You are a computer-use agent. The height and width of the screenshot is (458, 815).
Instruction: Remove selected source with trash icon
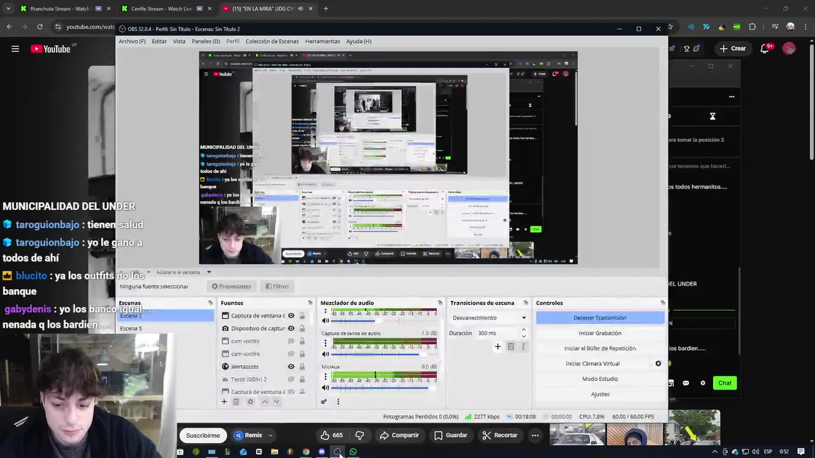236,401
